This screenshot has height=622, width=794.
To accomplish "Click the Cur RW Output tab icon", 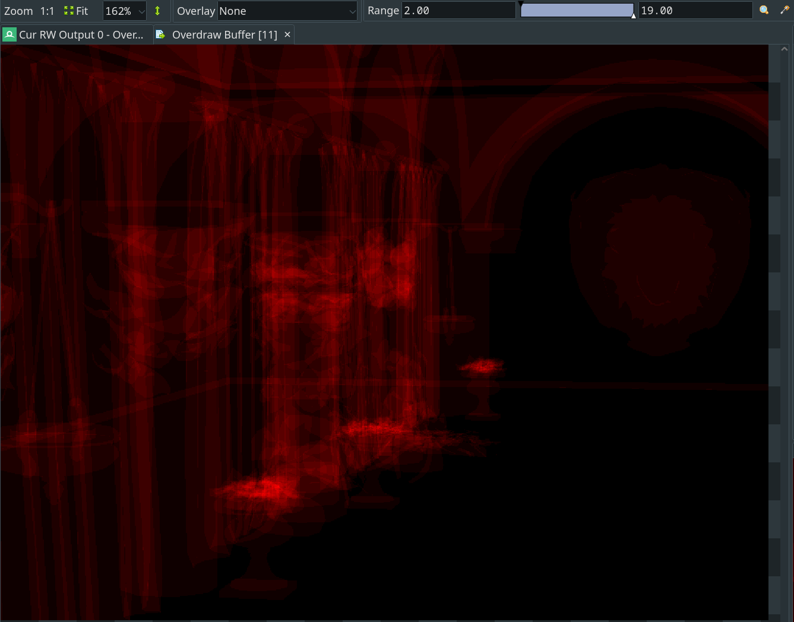I will 10,34.
